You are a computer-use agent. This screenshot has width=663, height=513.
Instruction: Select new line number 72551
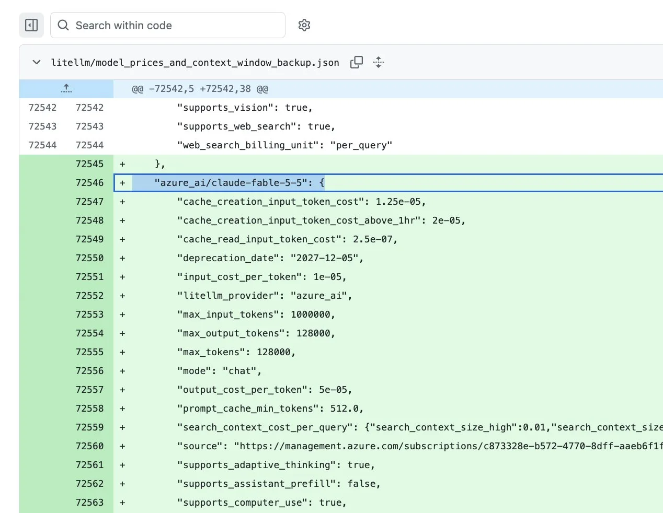pos(89,277)
